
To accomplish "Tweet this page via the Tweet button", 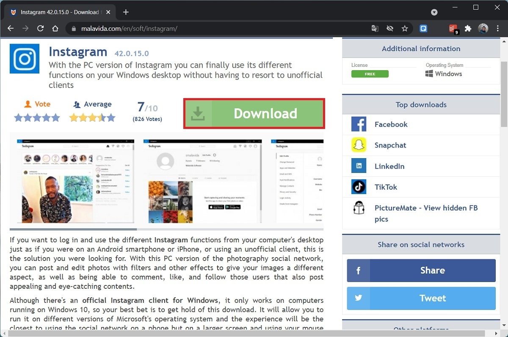I will tap(421, 298).
